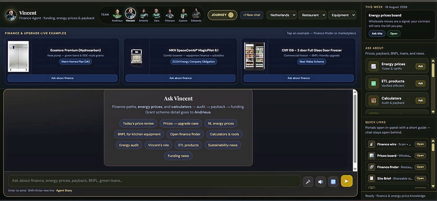Click ECO4 Energy Company Obligation tag
437x201 pixels.
coord(194,62)
